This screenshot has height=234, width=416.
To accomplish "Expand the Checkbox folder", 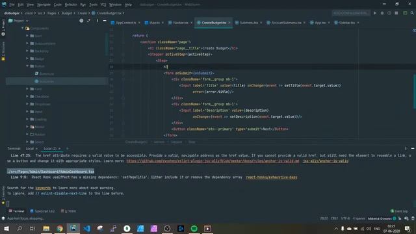I will click(27, 97).
